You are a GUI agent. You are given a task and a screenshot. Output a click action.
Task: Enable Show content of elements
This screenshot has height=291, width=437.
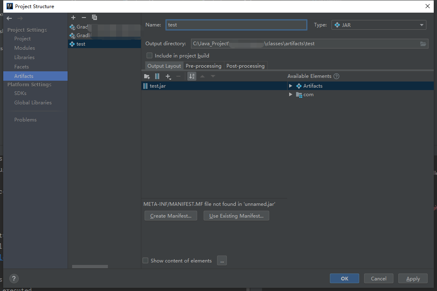pos(145,260)
